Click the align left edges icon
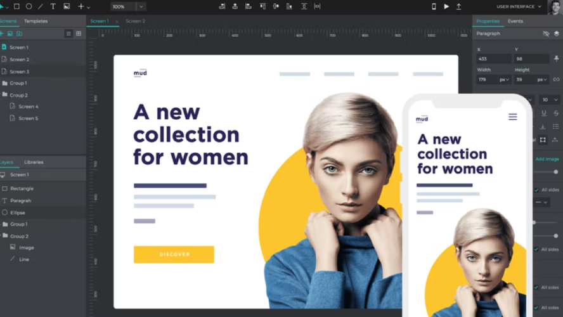This screenshot has width=563, height=317. [249, 6]
